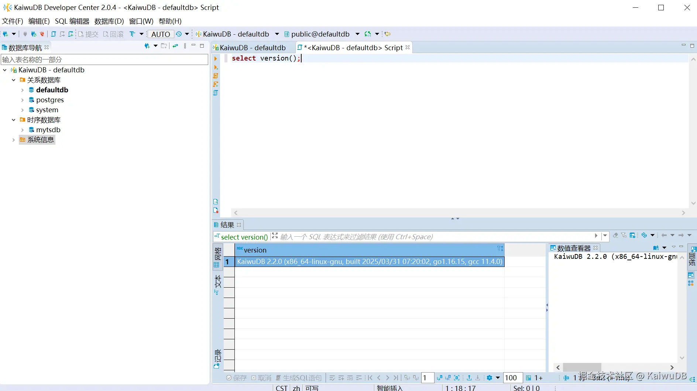Click the fetch size field showing 100
The width and height of the screenshot is (697, 391).
513,378
